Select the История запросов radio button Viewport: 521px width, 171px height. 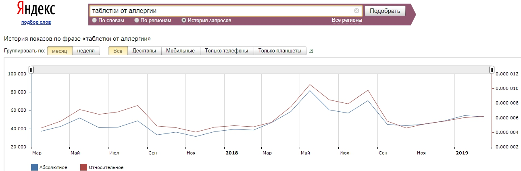pyautogui.click(x=184, y=20)
